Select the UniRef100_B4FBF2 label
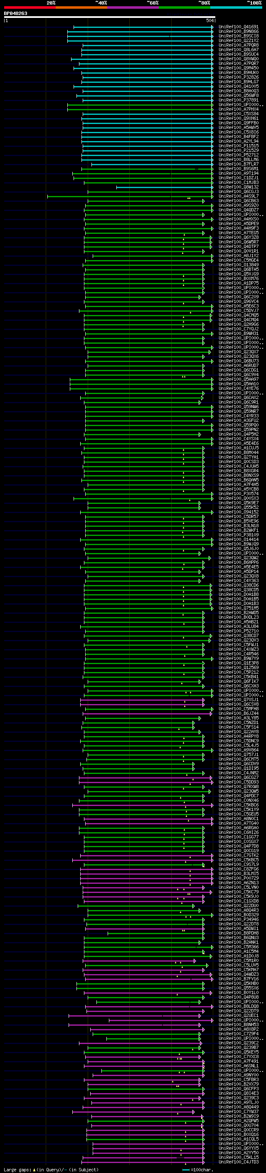Screen dimensions: 266x1173 click(x=239, y=137)
